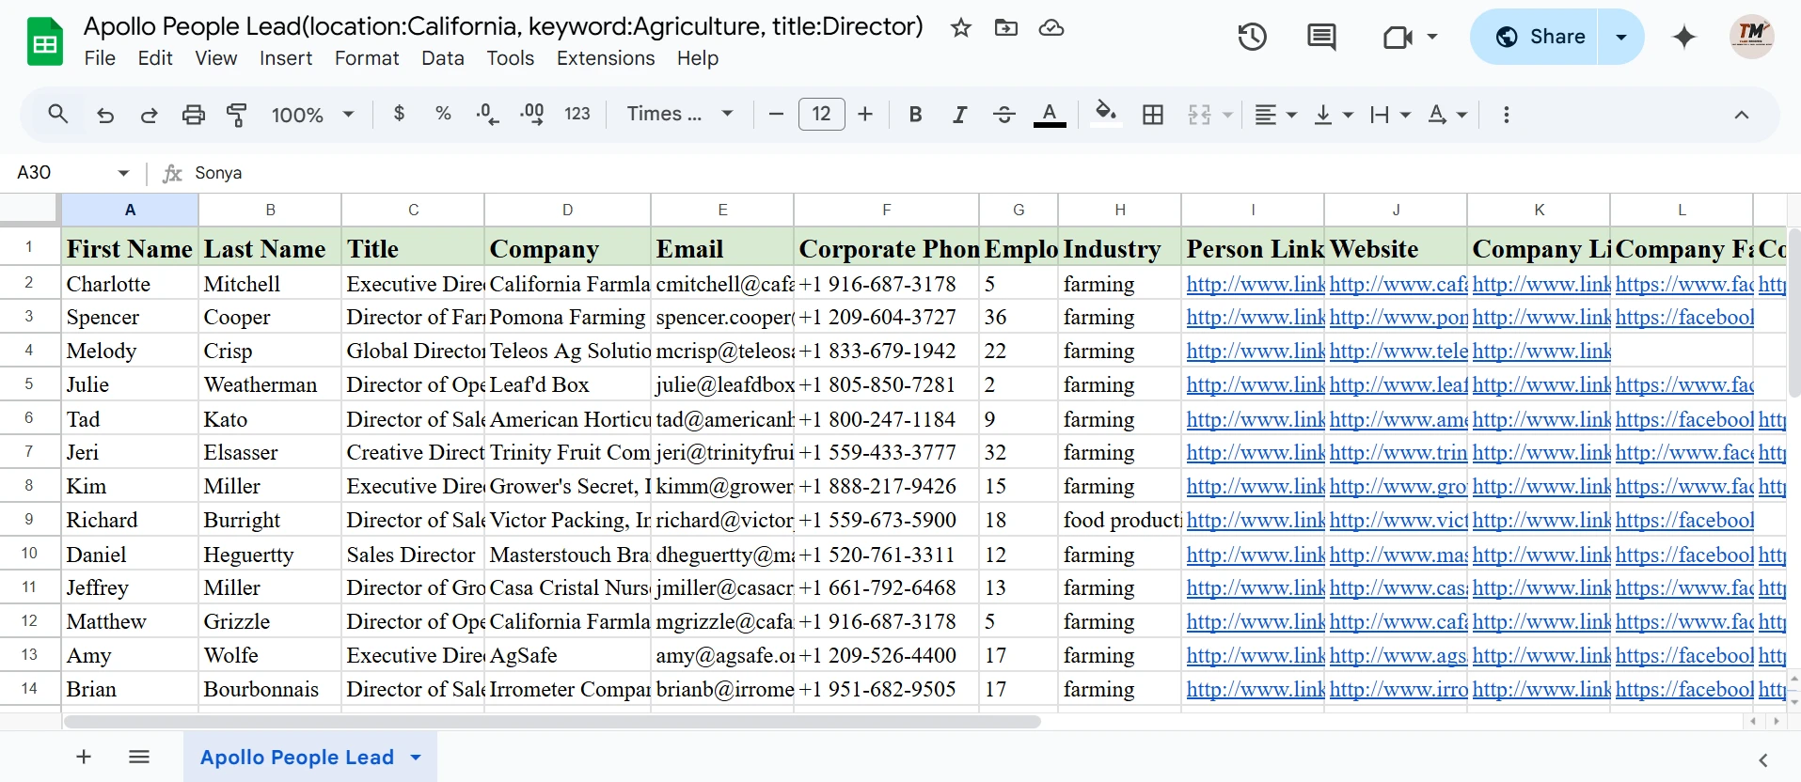Open Google account avatar
This screenshot has height=782, width=1801.
pyautogui.click(x=1751, y=37)
